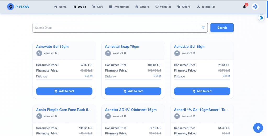268x136 pixels.
Task: Open the Acnetor AD 1% Ointment 15gm title
Action: (131, 110)
